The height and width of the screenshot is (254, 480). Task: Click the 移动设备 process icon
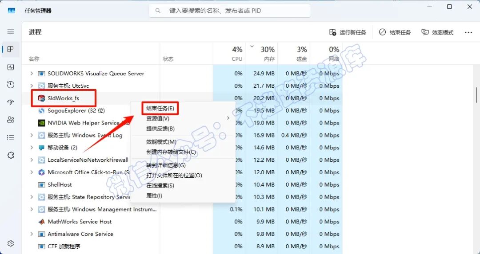pos(41,148)
